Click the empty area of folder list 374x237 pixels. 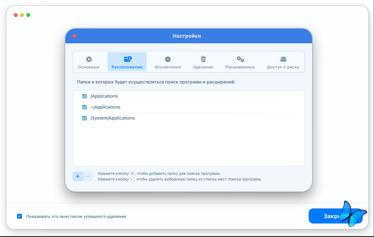coord(189,144)
